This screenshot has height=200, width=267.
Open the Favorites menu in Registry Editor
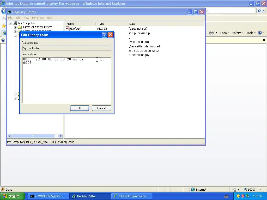click(38, 18)
